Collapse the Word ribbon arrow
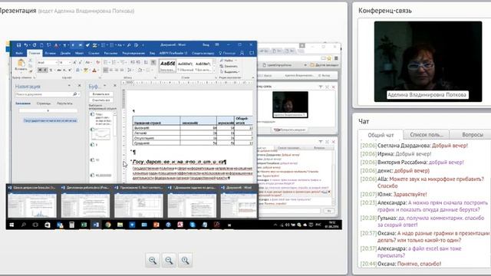 point(252,77)
